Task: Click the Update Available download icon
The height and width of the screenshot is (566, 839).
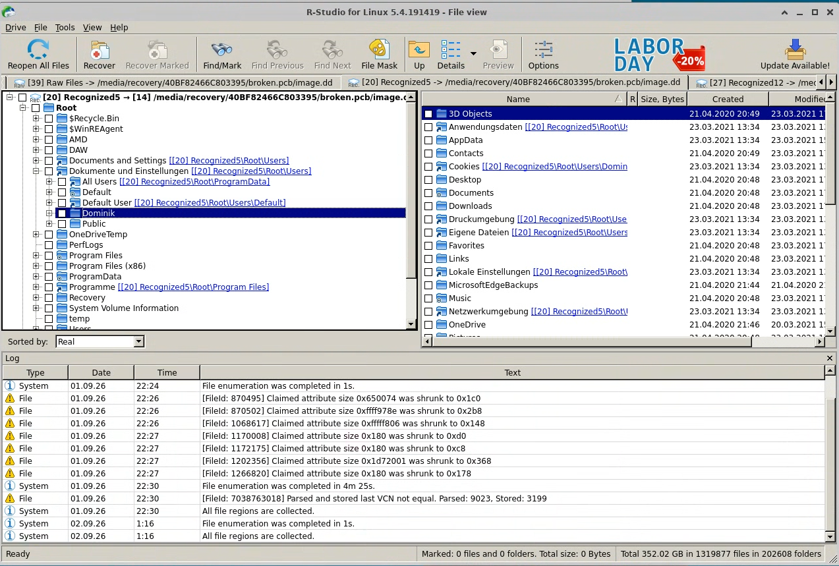Action: pyautogui.click(x=795, y=49)
